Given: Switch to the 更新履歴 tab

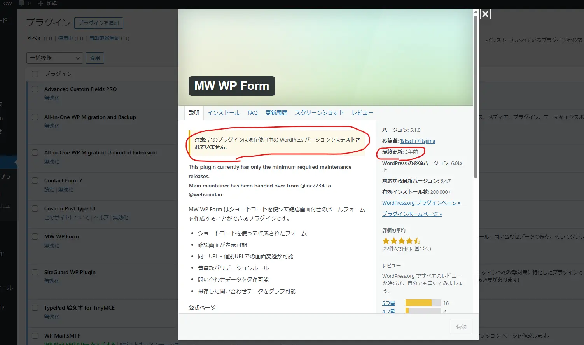Looking at the screenshot, I should coord(276,113).
